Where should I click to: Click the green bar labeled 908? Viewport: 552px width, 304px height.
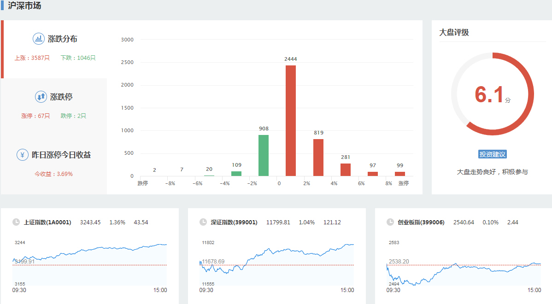coord(264,155)
